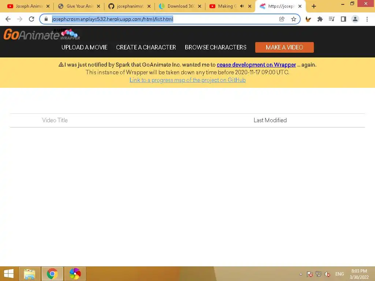Open the network status tray icon
The image size is (375, 281).
tap(319, 274)
